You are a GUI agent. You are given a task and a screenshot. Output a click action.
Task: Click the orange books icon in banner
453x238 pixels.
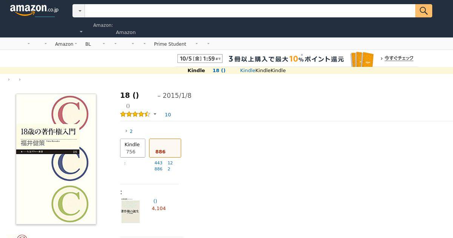click(x=362, y=59)
